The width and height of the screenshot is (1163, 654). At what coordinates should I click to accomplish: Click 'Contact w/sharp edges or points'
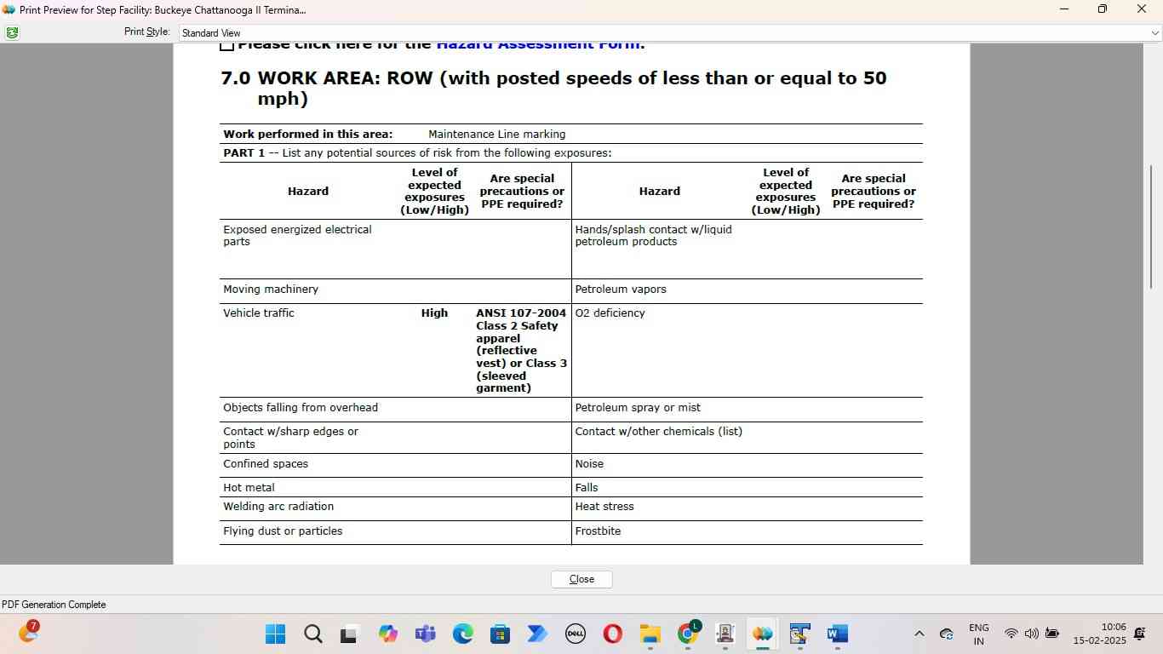pyautogui.click(x=290, y=438)
